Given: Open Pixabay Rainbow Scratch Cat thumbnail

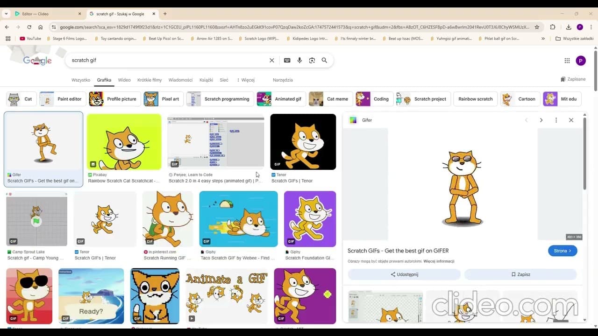Looking at the screenshot, I should pos(124,142).
